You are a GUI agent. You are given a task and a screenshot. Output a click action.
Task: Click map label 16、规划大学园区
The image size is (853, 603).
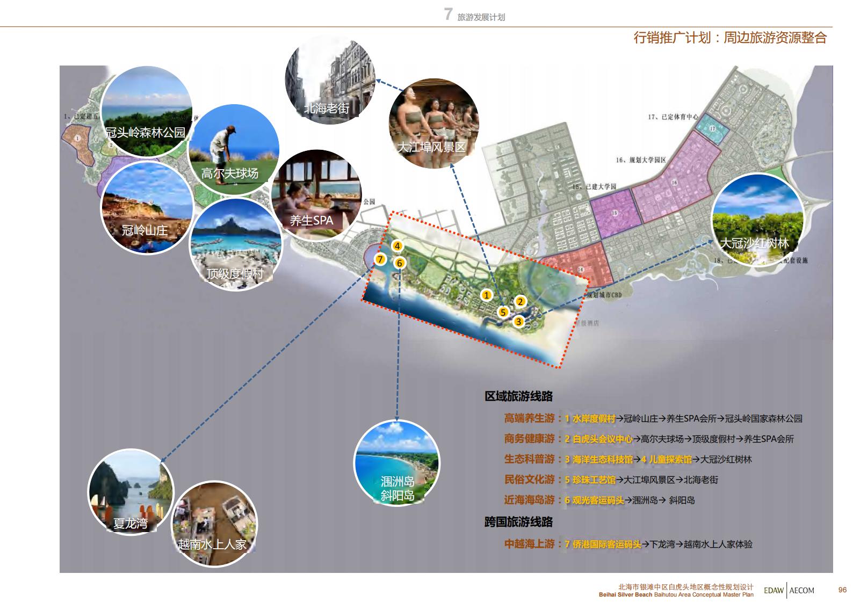(641, 160)
